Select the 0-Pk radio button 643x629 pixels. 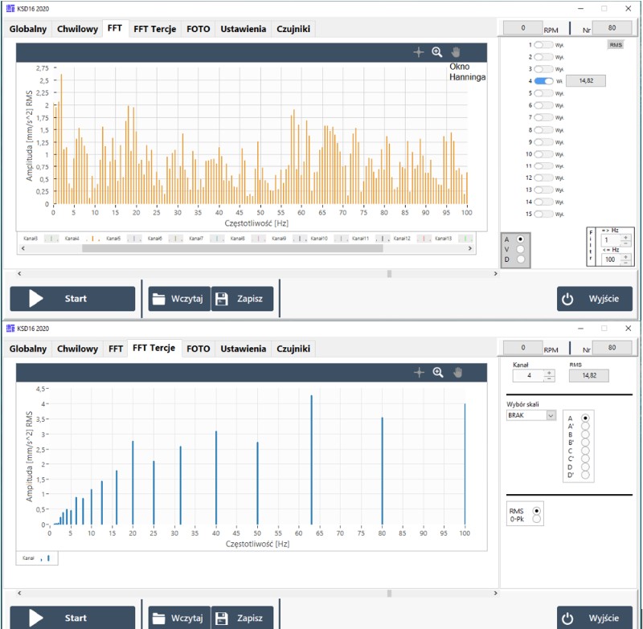(x=537, y=520)
